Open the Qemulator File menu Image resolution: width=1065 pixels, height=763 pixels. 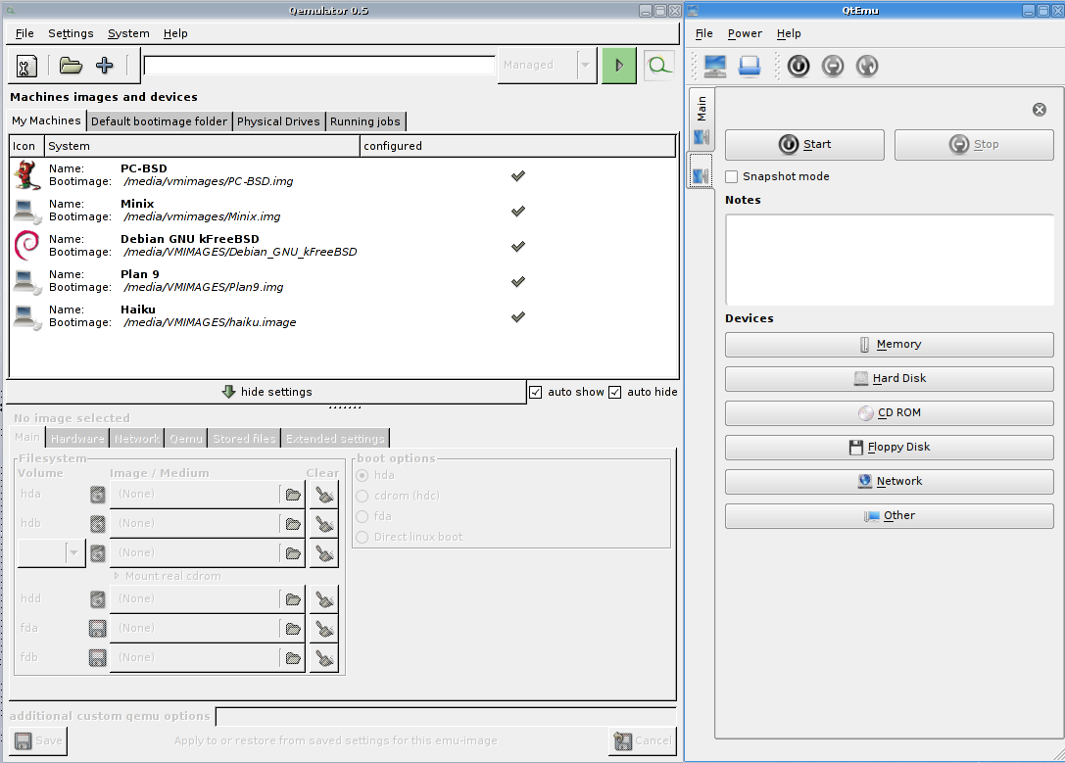(x=24, y=33)
